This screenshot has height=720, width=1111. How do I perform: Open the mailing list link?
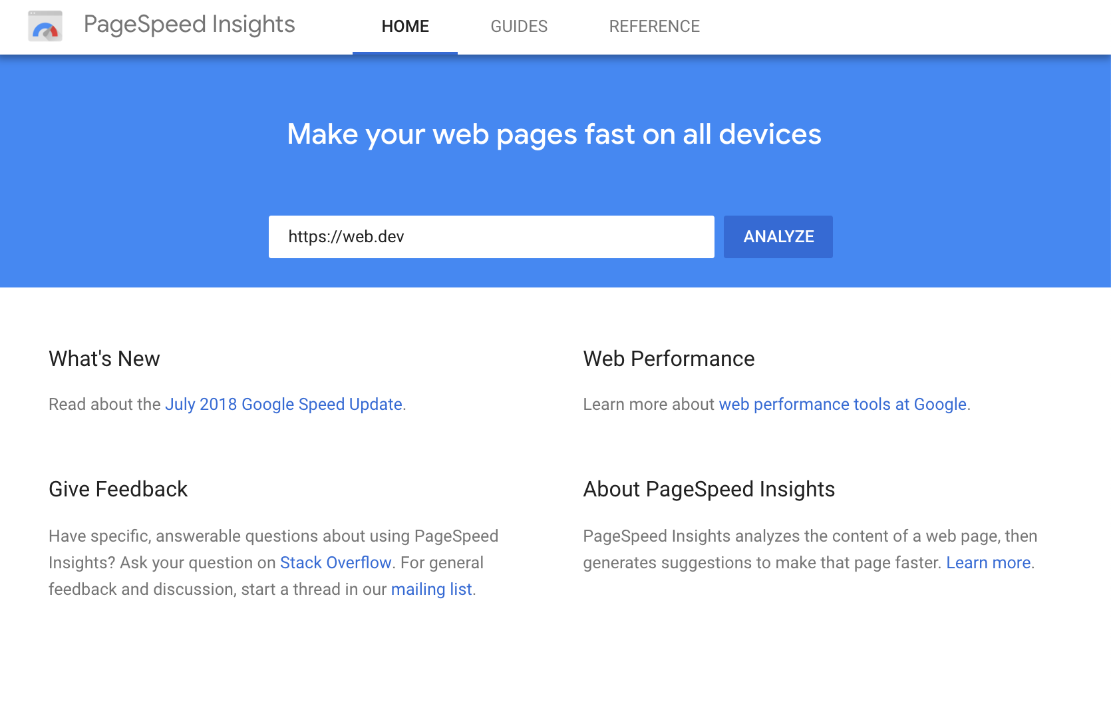pyautogui.click(x=431, y=590)
